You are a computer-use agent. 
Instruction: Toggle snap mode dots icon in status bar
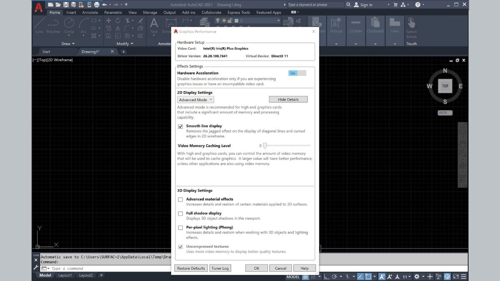(312, 276)
